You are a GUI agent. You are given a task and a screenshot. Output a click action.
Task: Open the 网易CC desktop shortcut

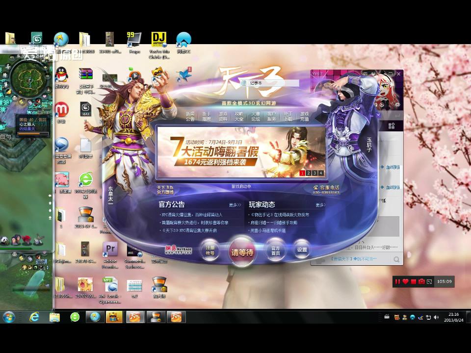point(183,43)
